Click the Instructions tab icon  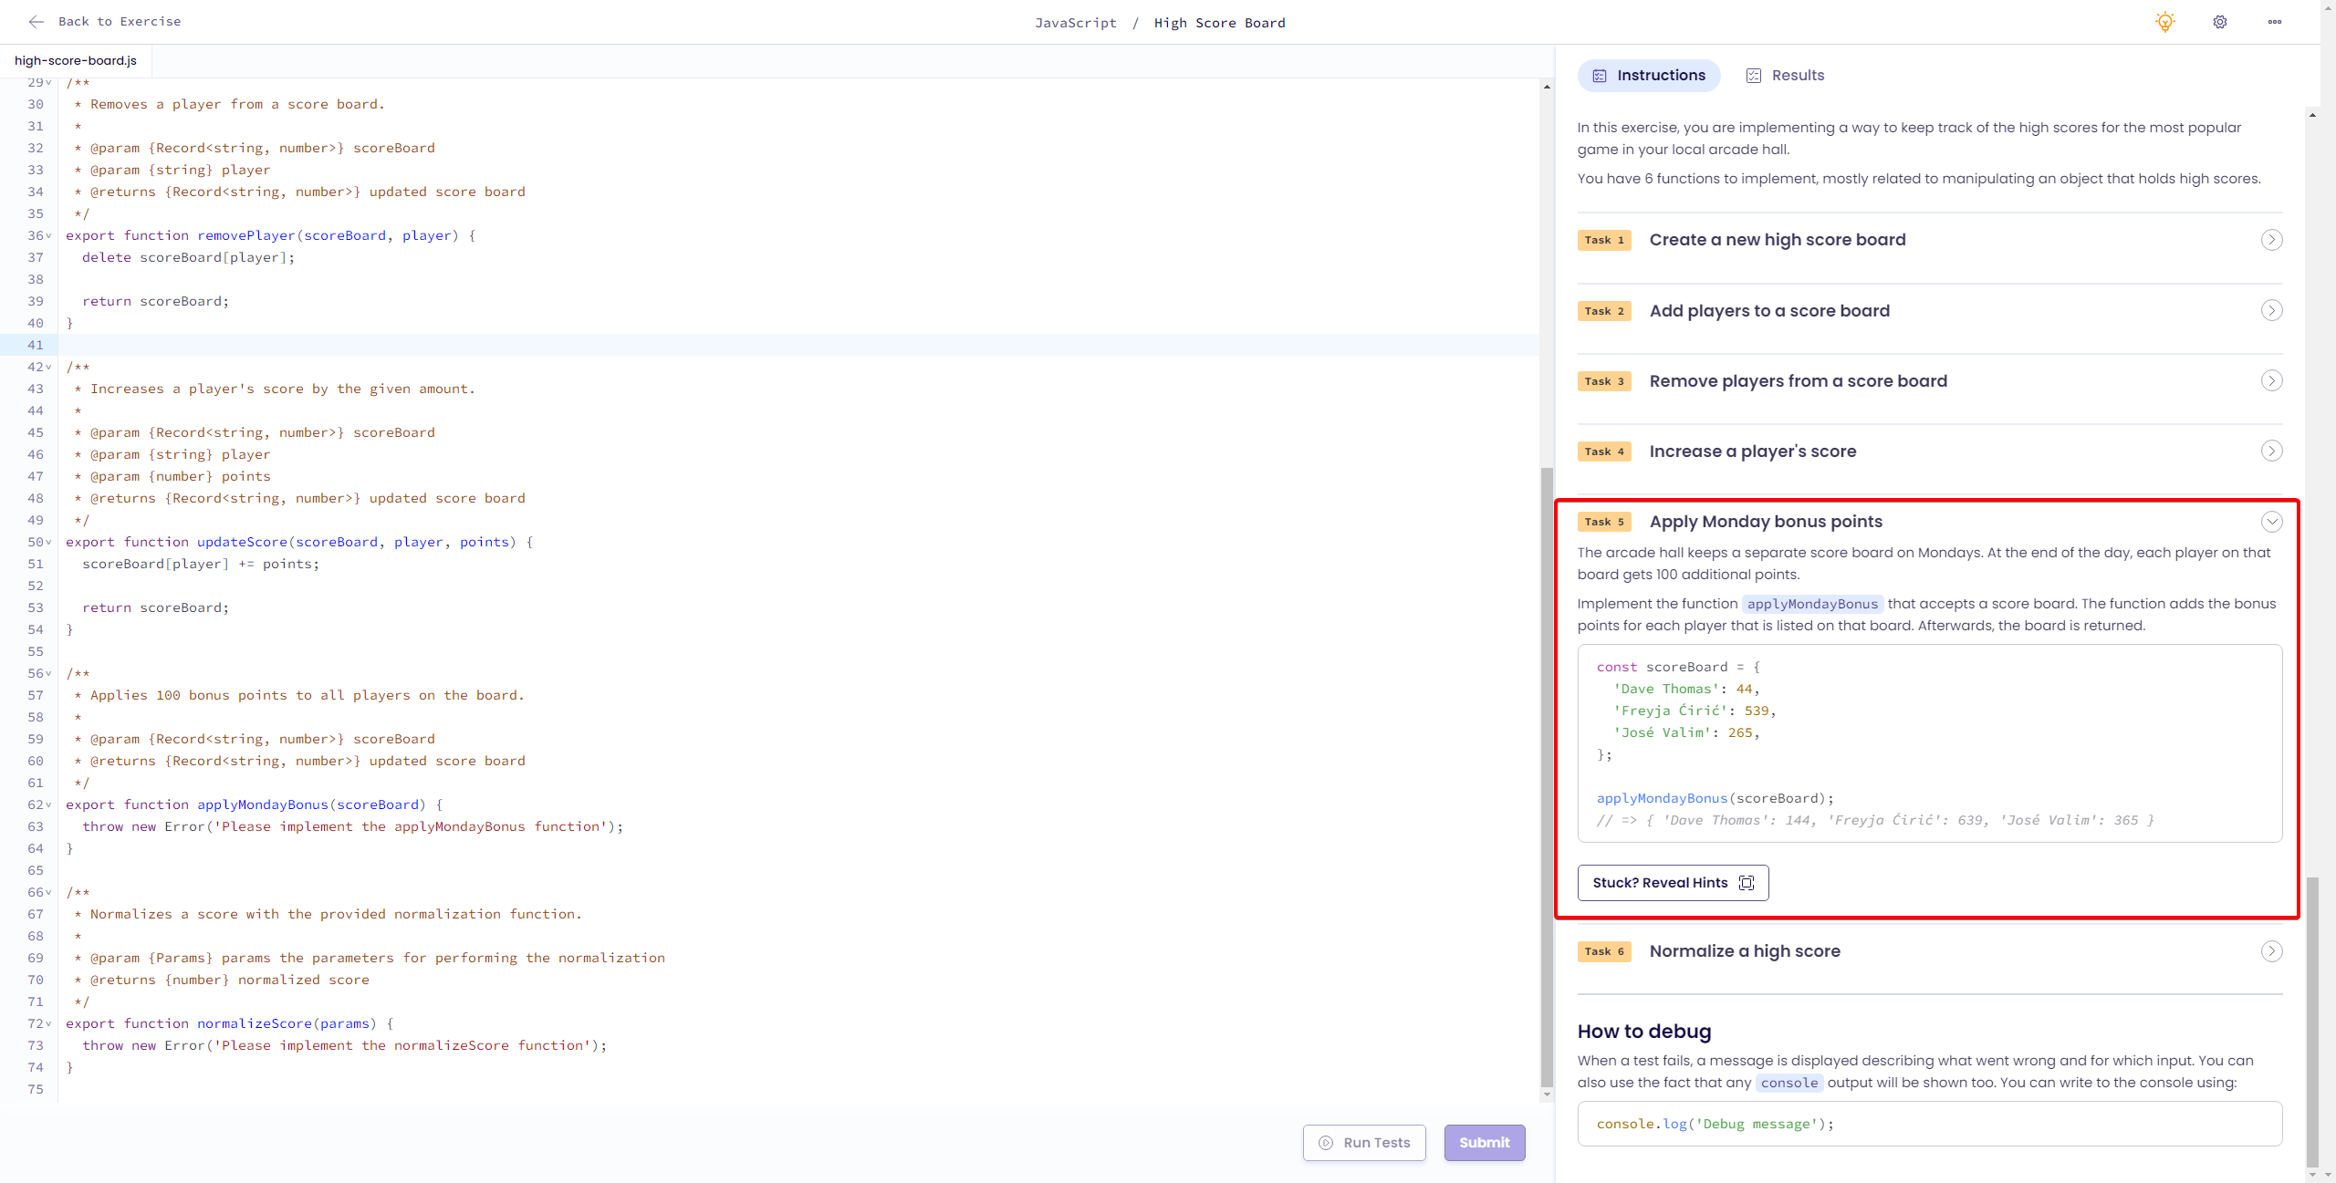pos(1600,76)
